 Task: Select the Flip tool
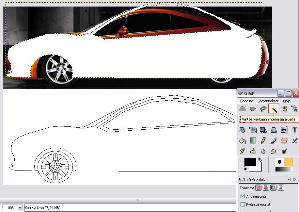(284, 130)
